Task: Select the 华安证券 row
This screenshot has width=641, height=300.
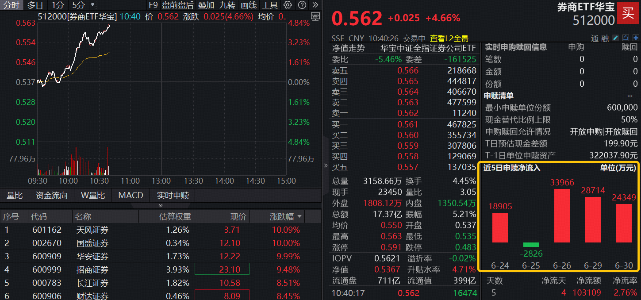Action: pos(160,257)
